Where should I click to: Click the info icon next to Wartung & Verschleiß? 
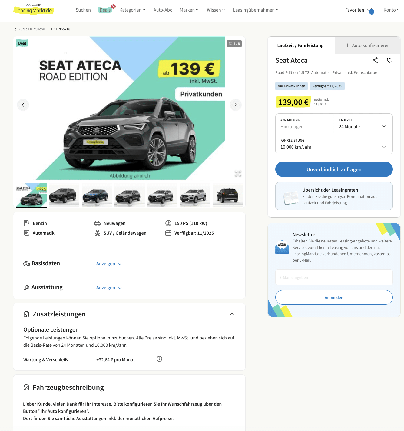pos(159,359)
